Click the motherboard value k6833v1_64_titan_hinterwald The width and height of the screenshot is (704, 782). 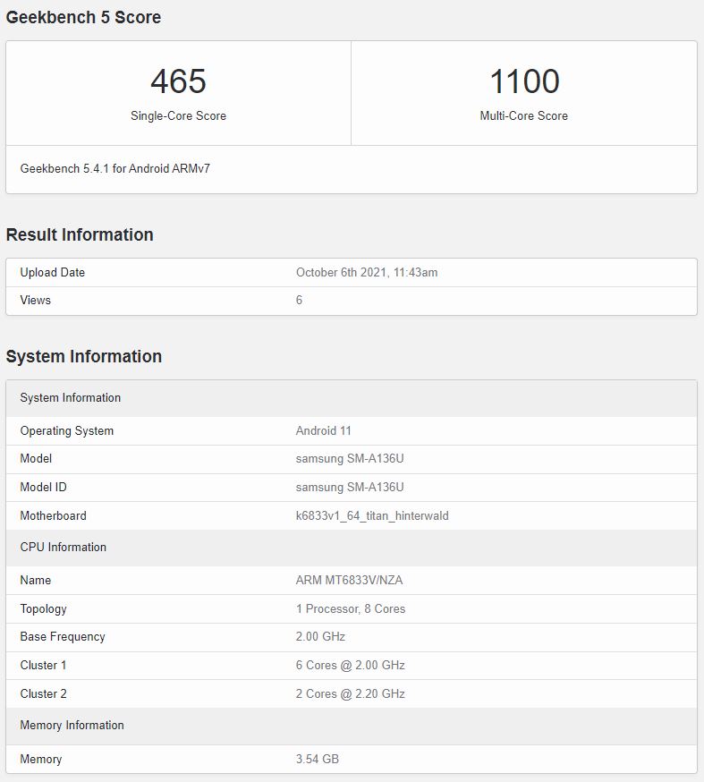click(x=372, y=515)
